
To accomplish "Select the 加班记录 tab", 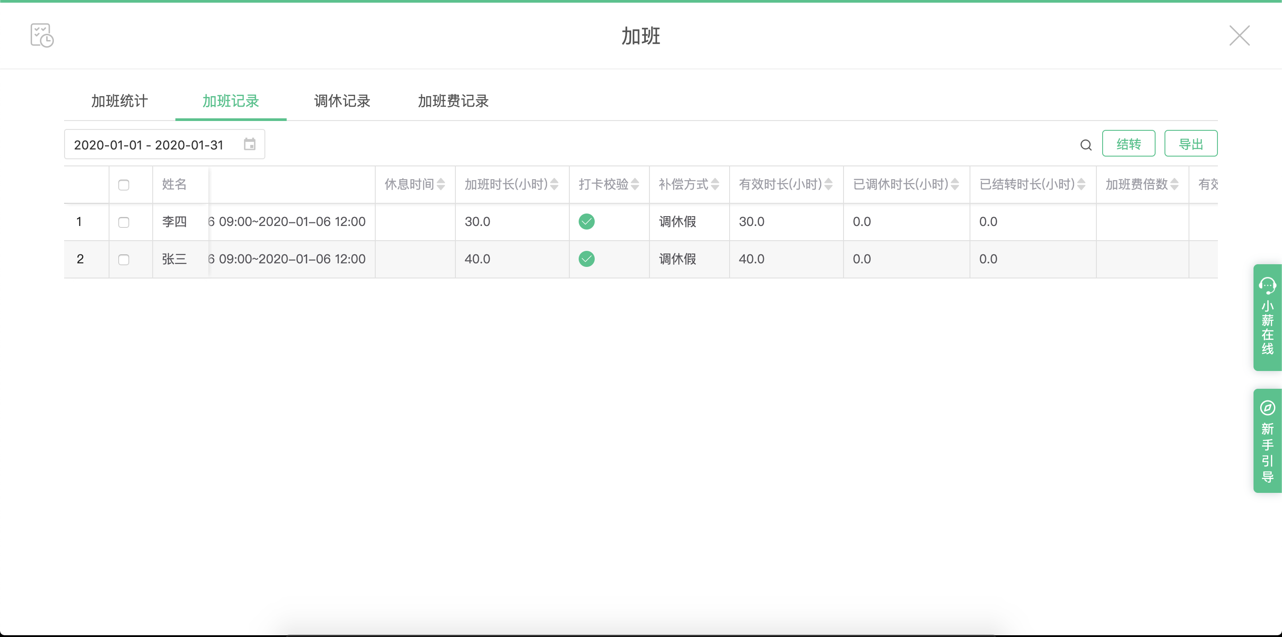I will (231, 101).
